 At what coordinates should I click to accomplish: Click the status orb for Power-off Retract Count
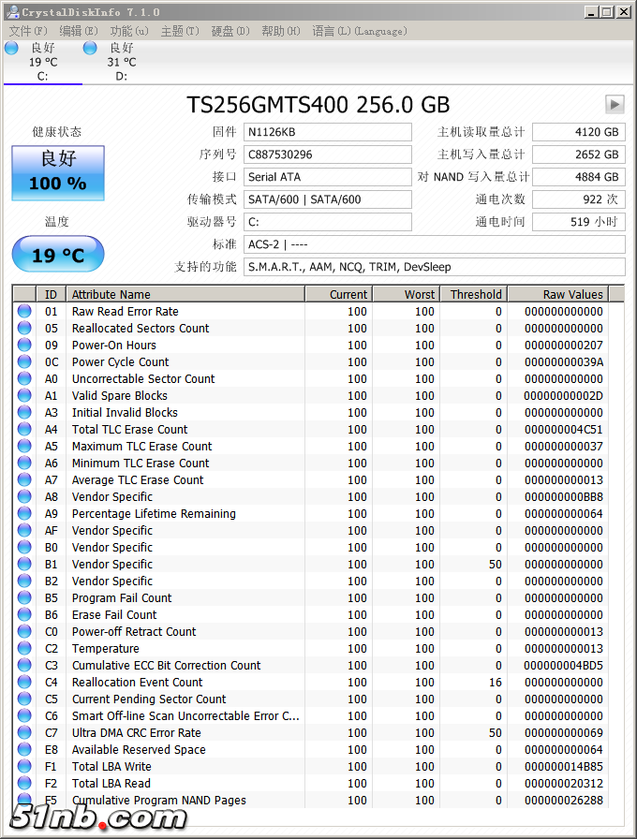pos(24,631)
